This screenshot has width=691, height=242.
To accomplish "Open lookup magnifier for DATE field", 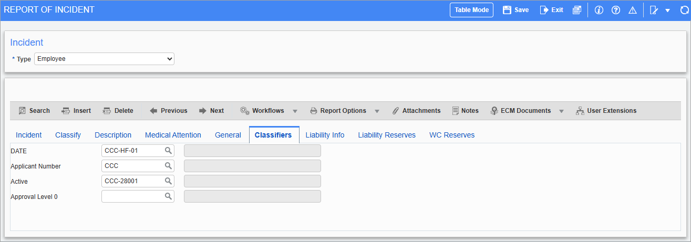I will 168,151.
